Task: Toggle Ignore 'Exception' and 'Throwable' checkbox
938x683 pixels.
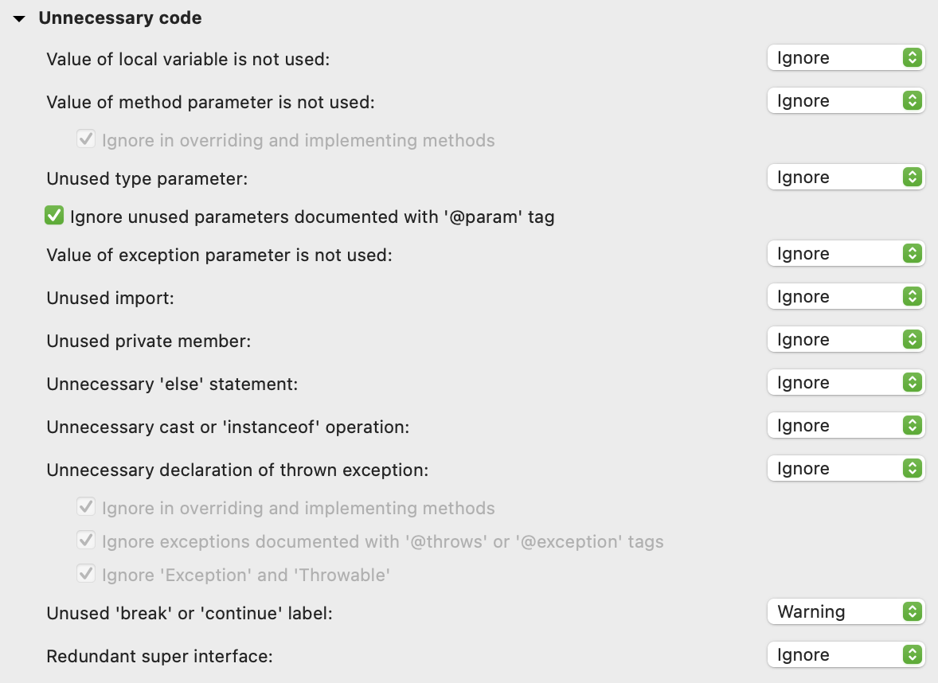Action: [86, 575]
